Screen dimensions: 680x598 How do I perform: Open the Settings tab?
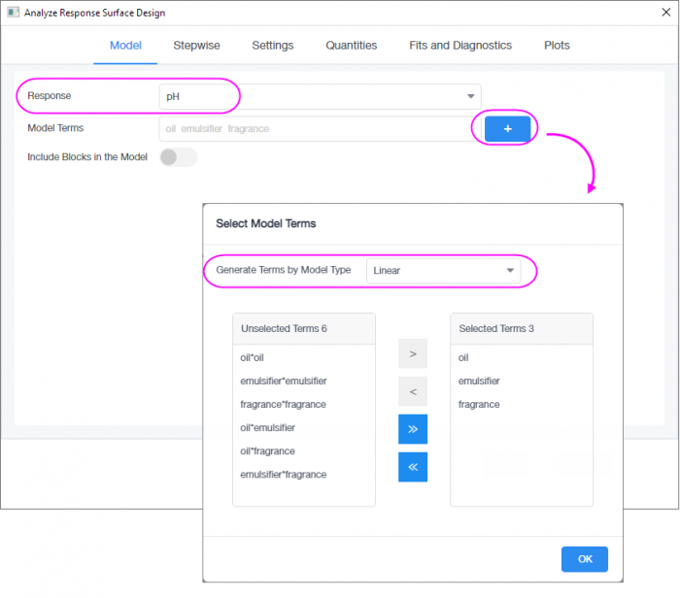click(x=272, y=46)
